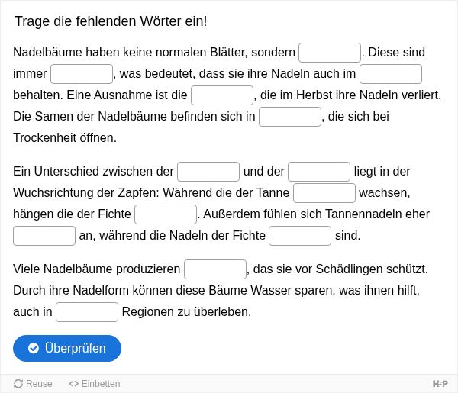The width and height of the screenshot is (458, 393).
Task: Click the Überprüfen check button
Action: click(67, 348)
